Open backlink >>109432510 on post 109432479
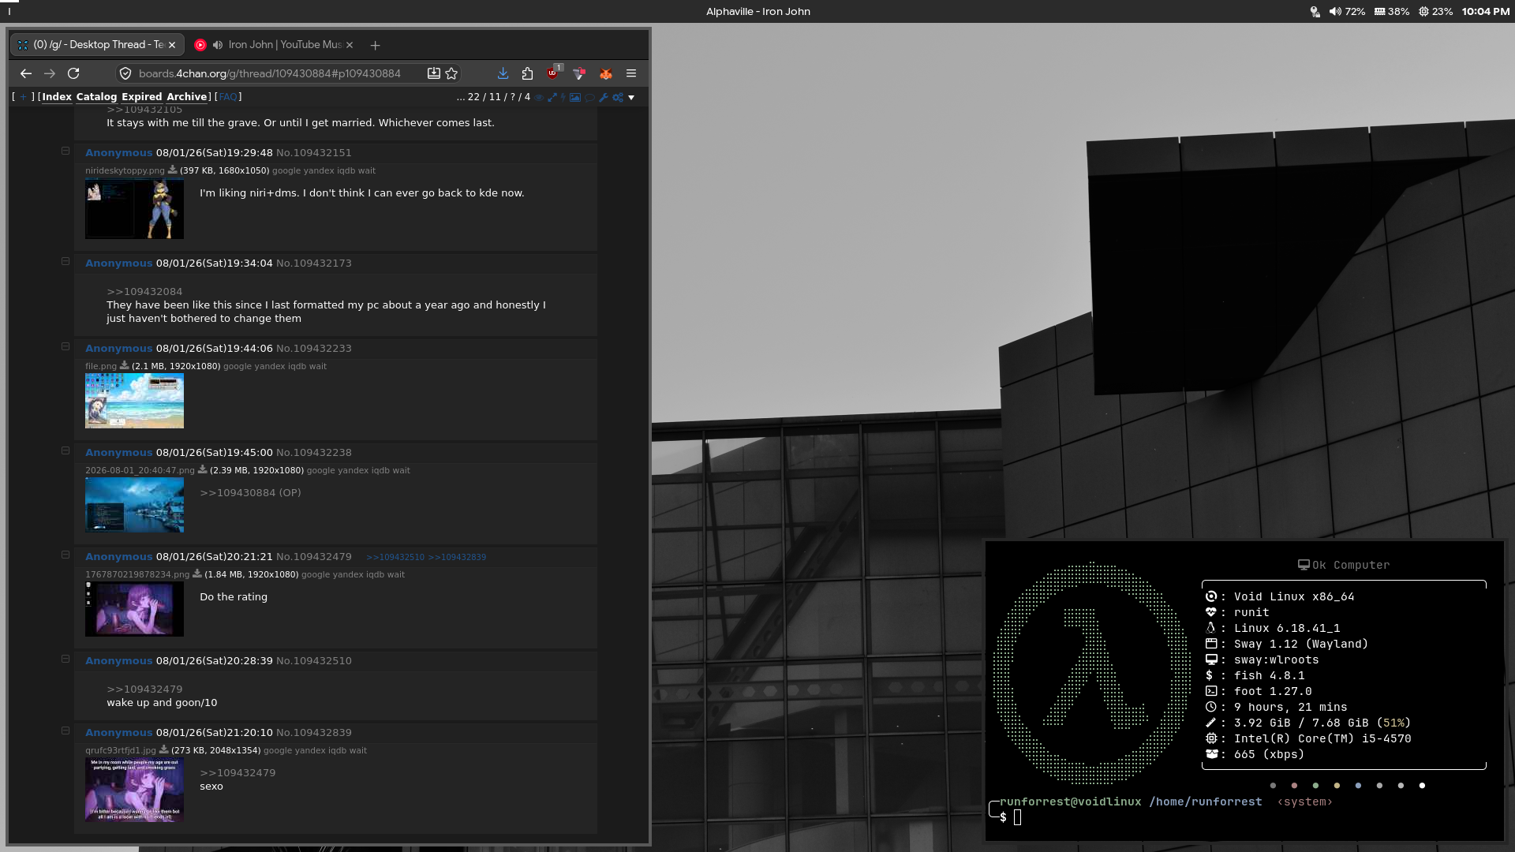 [x=395, y=557]
